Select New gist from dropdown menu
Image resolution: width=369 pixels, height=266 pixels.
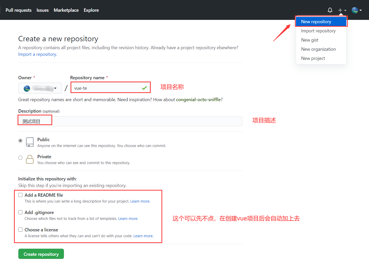310,40
